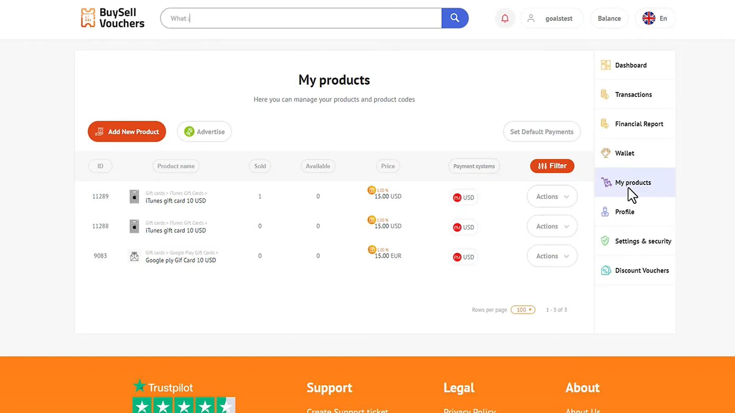This screenshot has width=735, height=413.
Task: Click the notification bell icon
Action: tap(504, 18)
